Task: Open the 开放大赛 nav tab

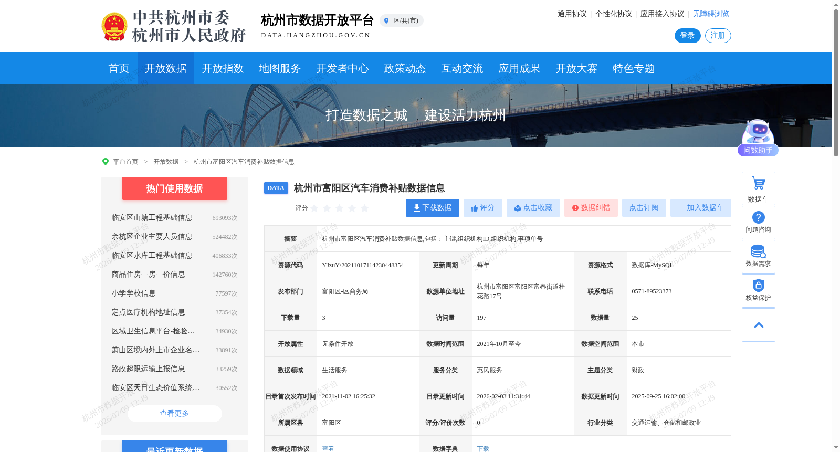Action: tap(576, 68)
